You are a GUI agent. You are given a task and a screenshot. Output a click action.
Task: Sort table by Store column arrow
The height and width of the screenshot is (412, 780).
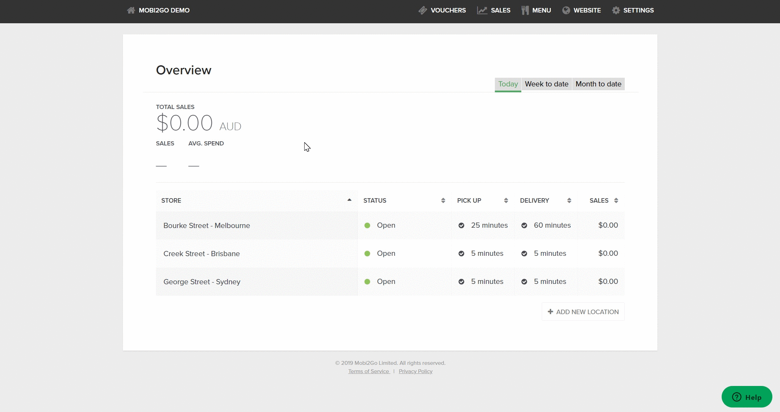point(349,200)
